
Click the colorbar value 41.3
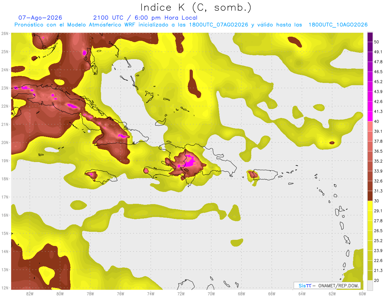(378, 112)
